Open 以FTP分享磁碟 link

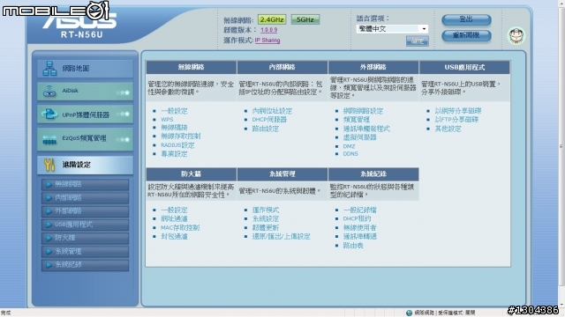pyautogui.click(x=456, y=120)
